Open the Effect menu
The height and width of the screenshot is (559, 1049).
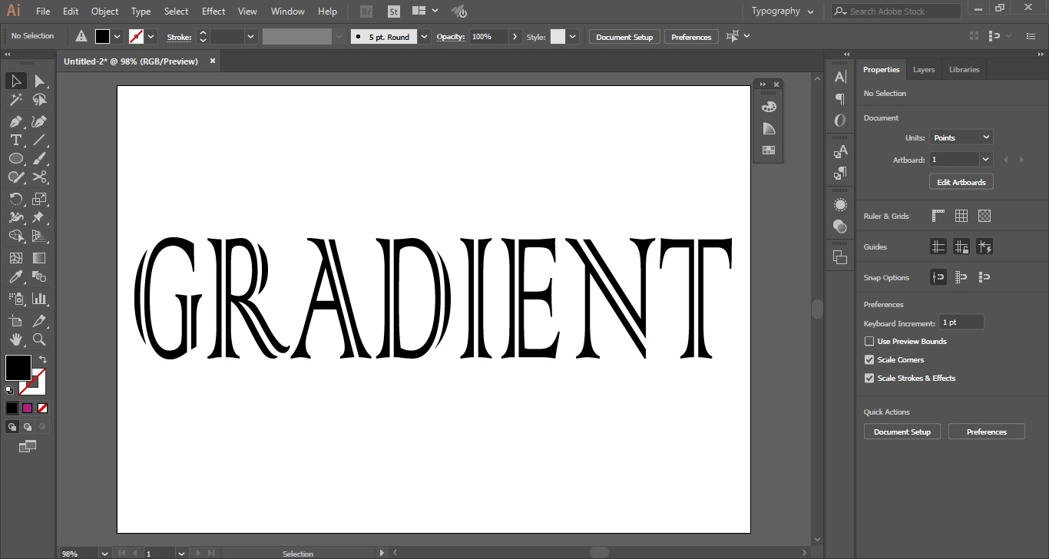[213, 12]
